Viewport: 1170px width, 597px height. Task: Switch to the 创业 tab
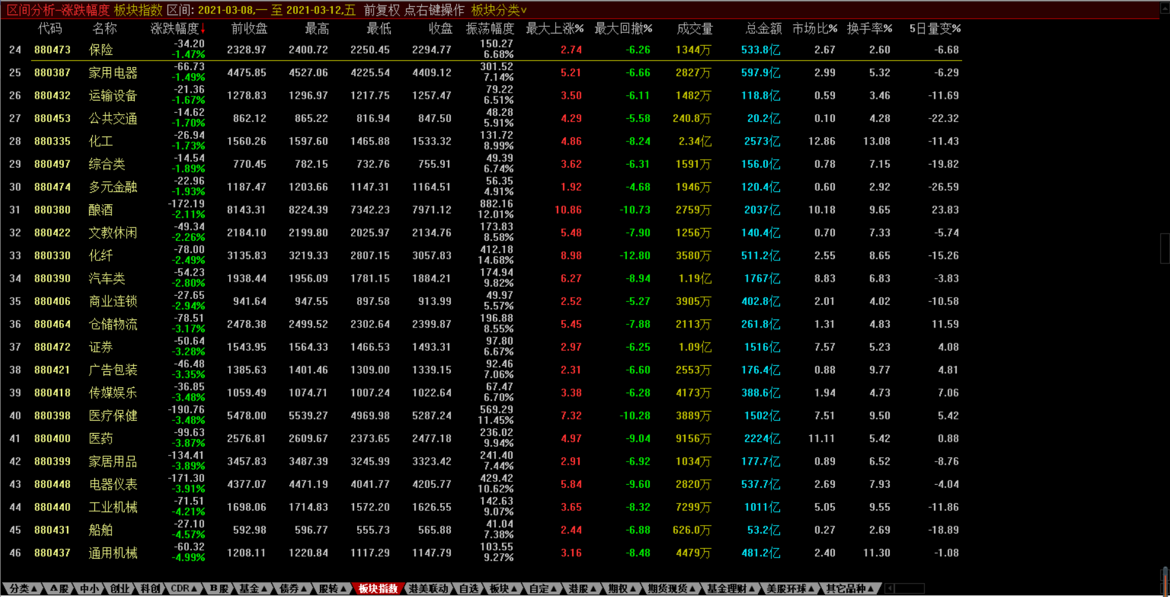pyautogui.click(x=119, y=588)
